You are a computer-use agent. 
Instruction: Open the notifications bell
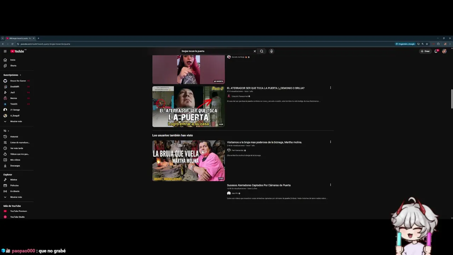(436, 51)
